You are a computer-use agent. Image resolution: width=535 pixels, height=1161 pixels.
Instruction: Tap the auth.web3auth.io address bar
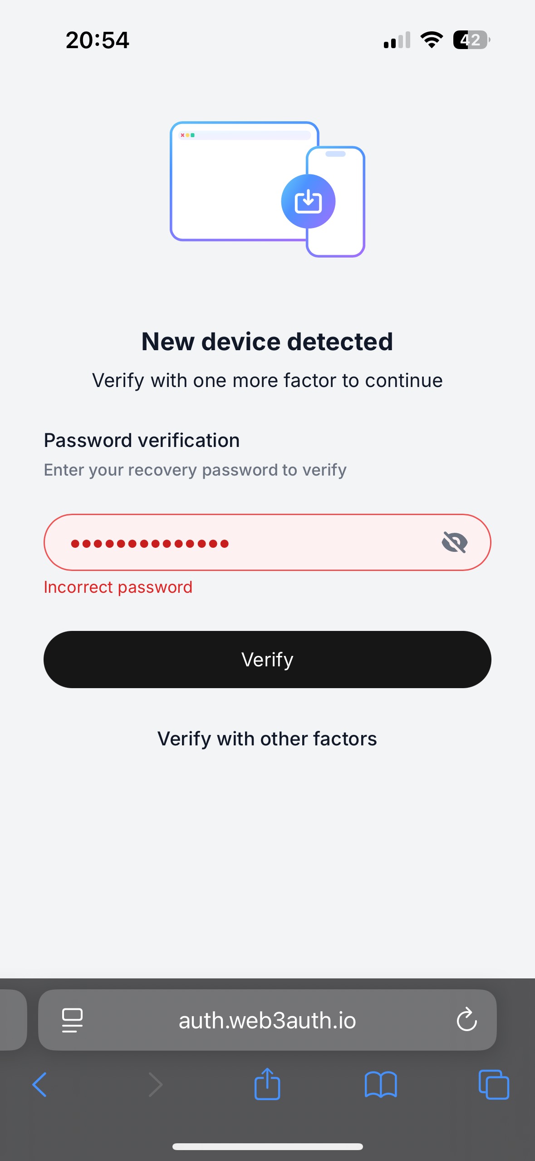click(267, 1020)
